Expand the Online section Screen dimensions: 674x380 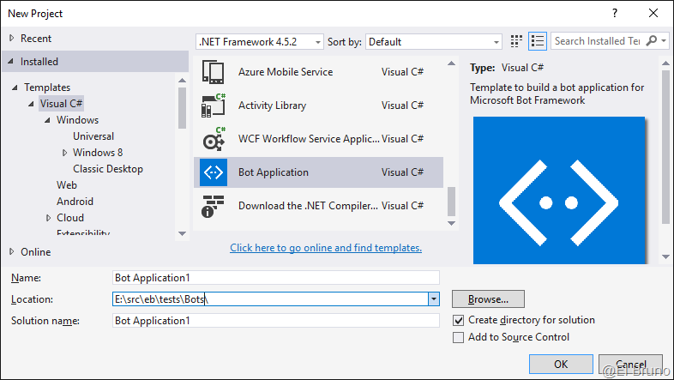[x=11, y=252]
